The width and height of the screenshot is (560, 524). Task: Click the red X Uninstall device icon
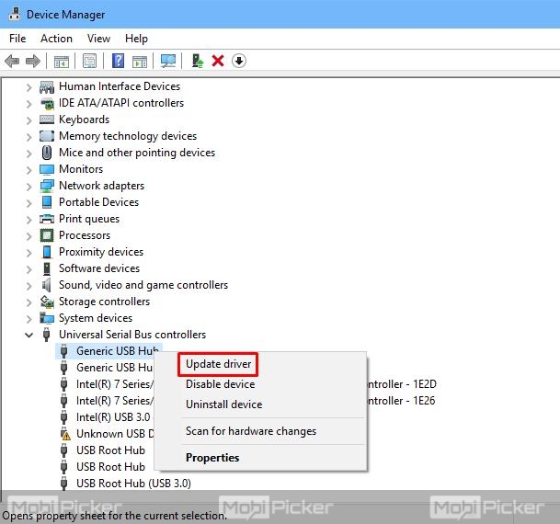(218, 61)
